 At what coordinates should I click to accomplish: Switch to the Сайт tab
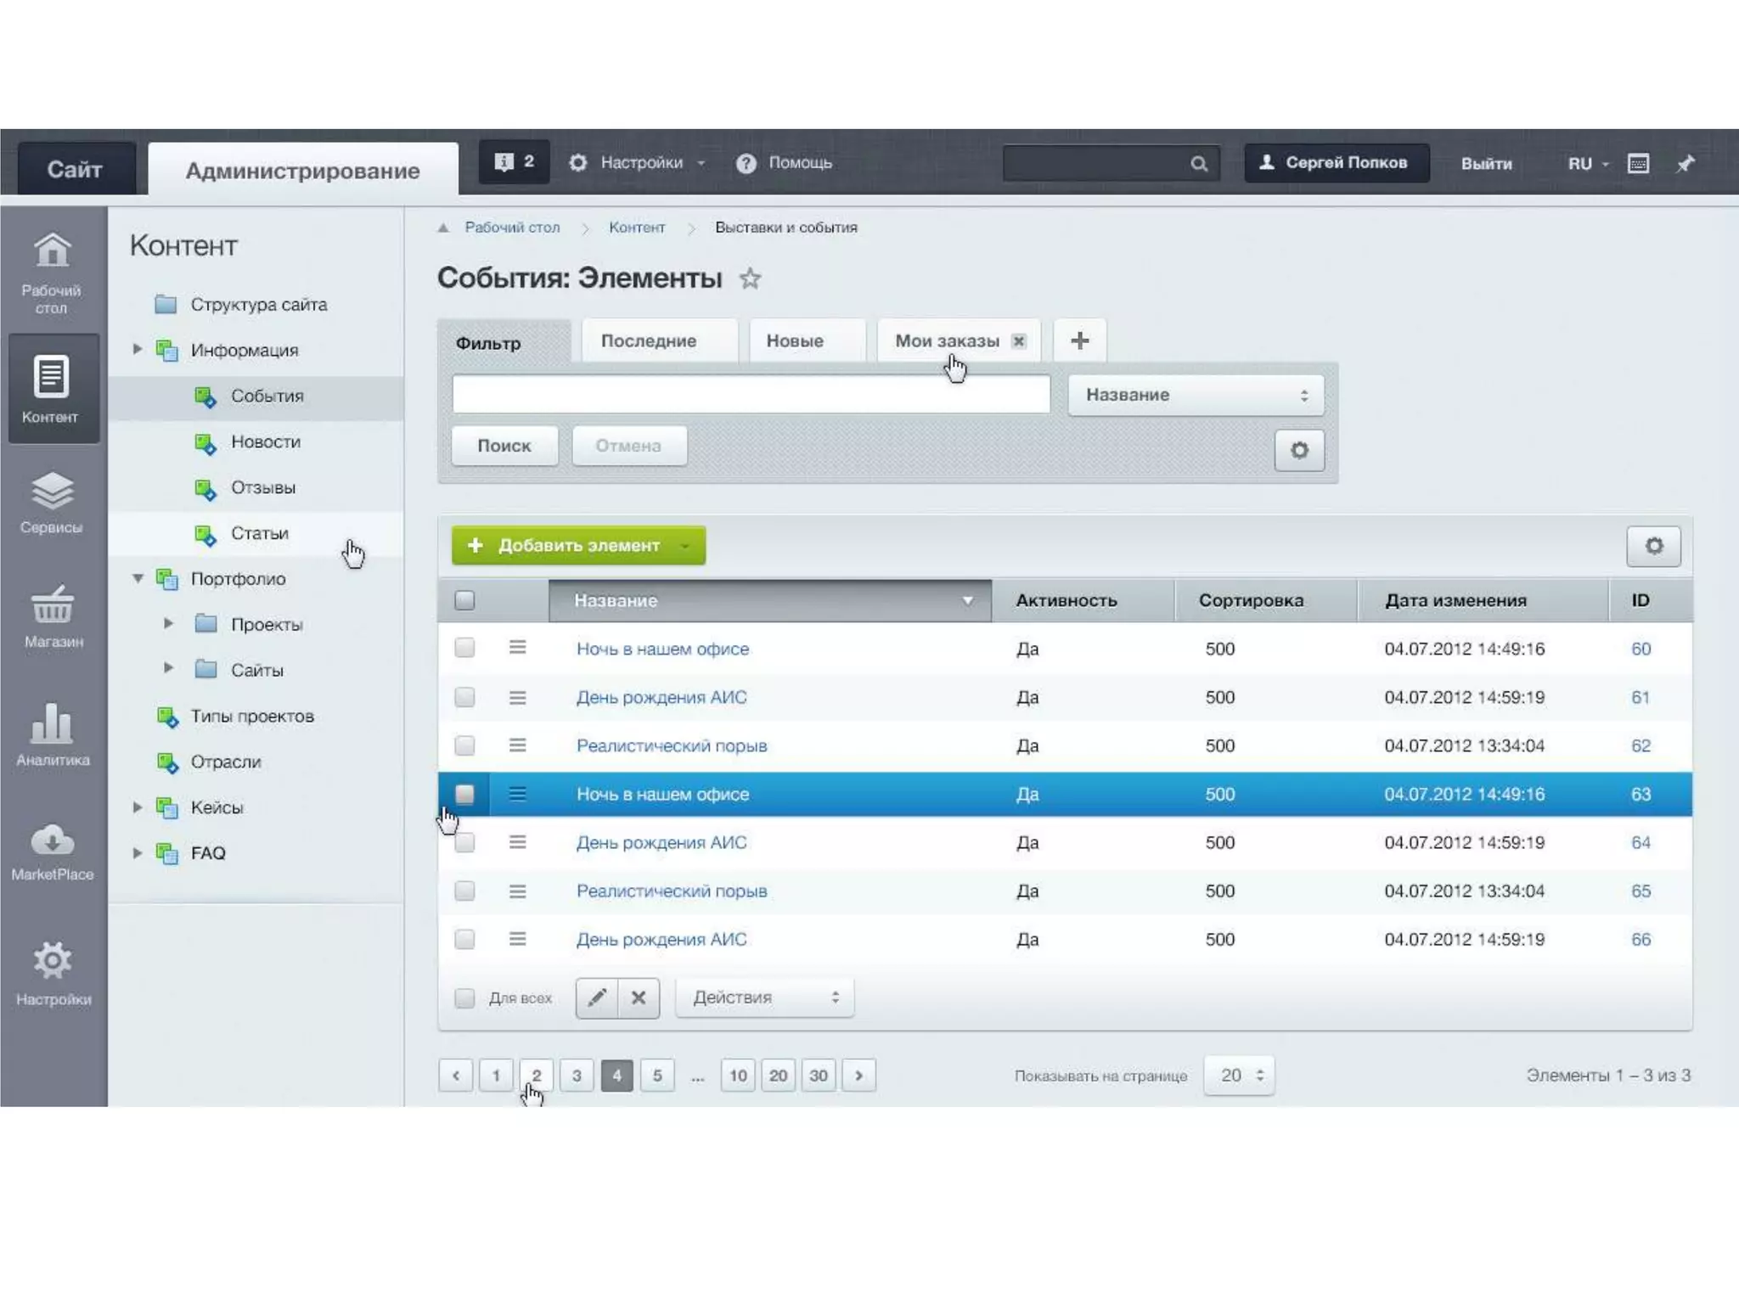pyautogui.click(x=75, y=170)
